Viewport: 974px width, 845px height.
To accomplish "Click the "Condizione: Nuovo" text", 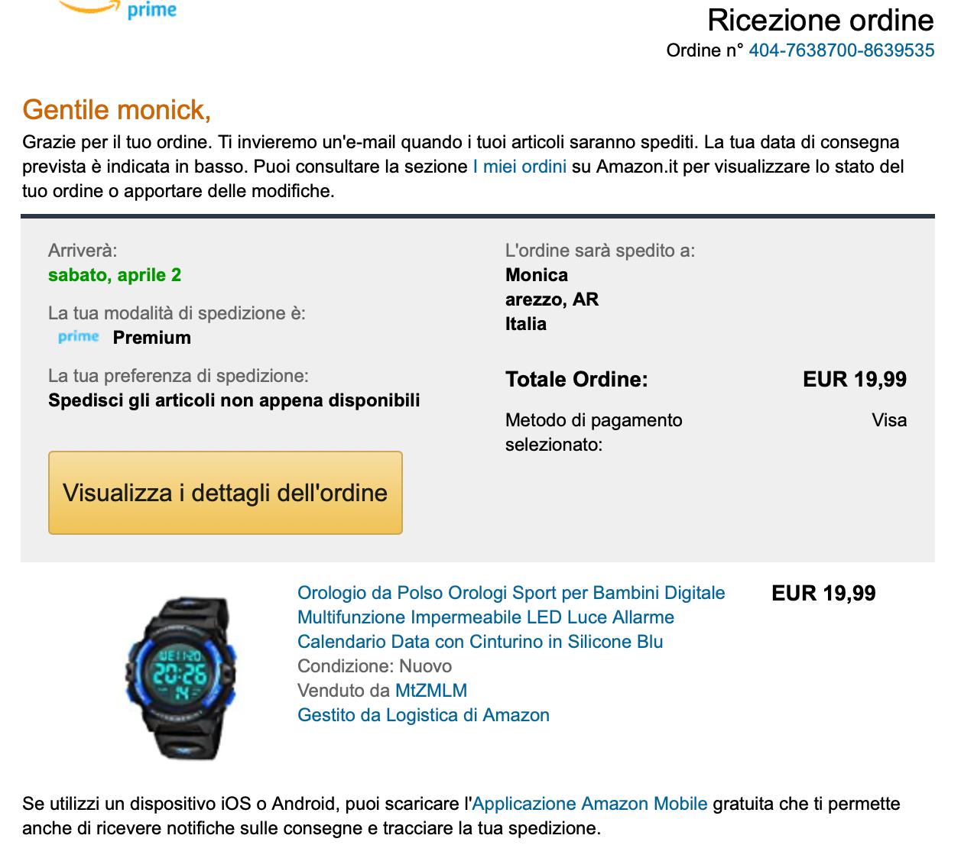I will 375,666.
